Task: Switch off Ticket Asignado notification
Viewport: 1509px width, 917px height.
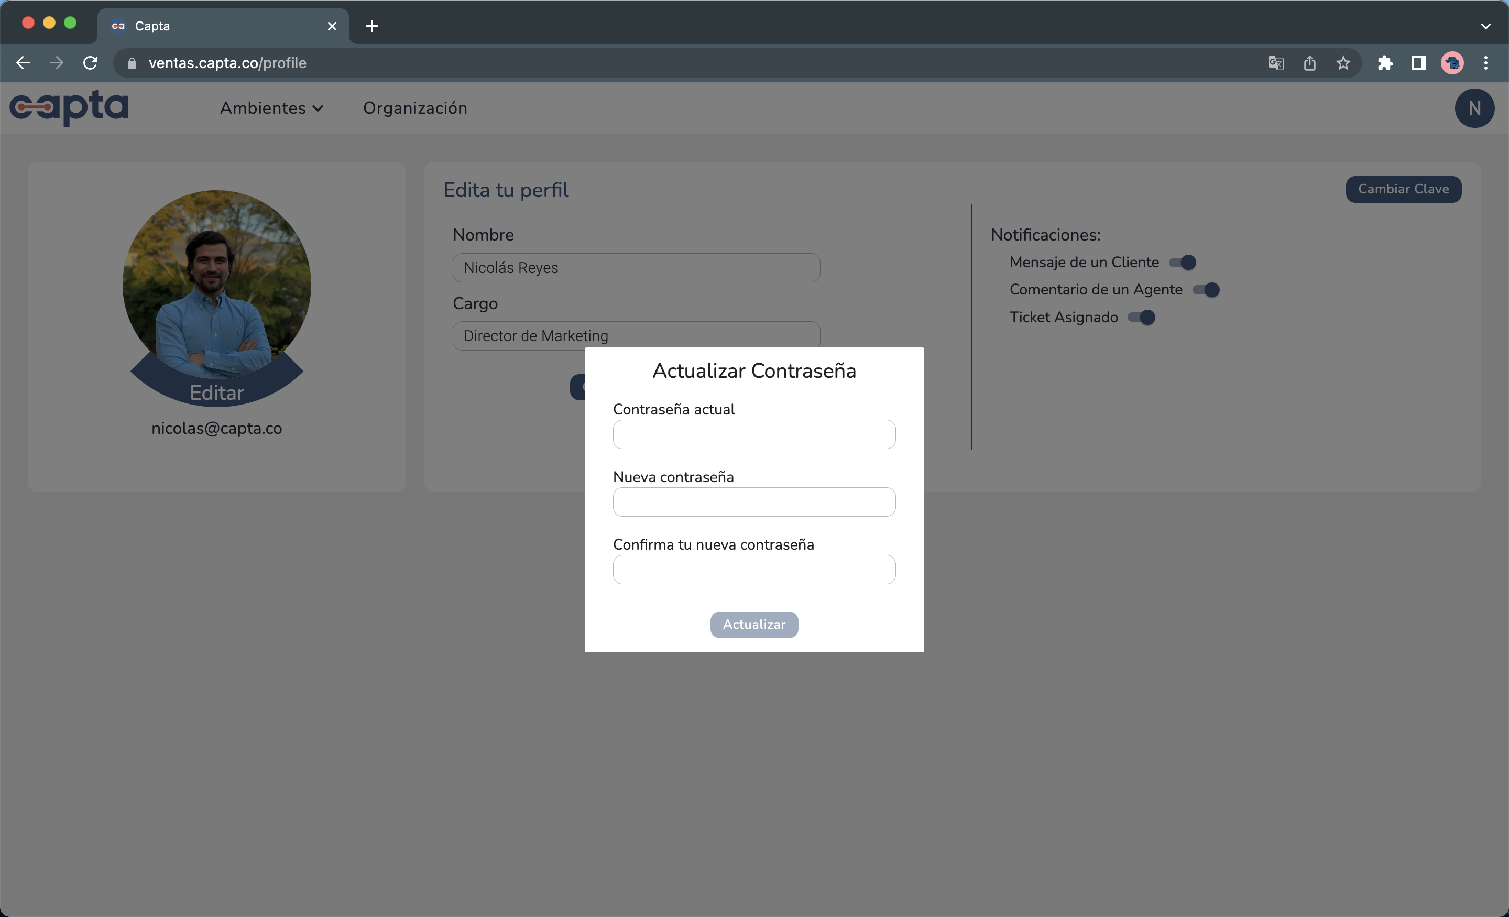Action: [x=1142, y=318]
